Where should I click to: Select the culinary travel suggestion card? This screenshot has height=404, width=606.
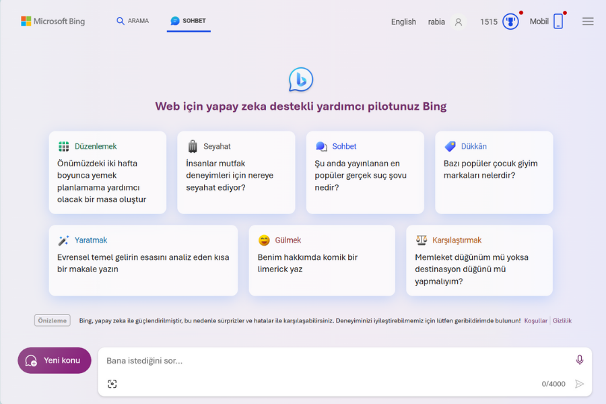pyautogui.click(x=236, y=172)
